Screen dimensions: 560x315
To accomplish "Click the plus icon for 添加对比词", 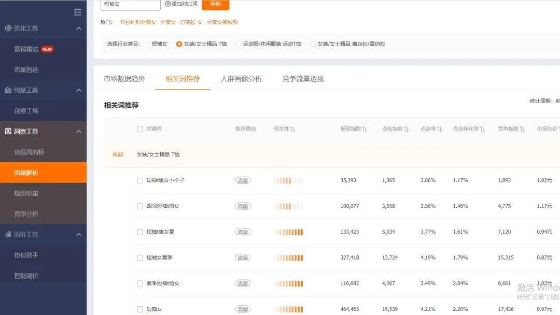I will pyautogui.click(x=168, y=4).
